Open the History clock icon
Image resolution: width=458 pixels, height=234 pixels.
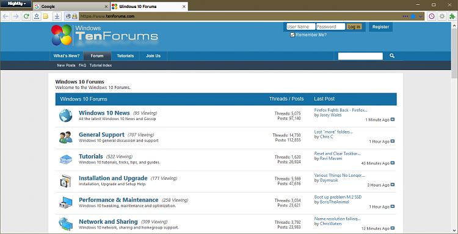(432, 16)
